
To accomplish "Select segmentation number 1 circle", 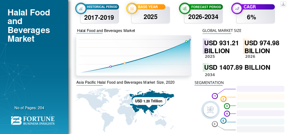I will click(215, 96).
